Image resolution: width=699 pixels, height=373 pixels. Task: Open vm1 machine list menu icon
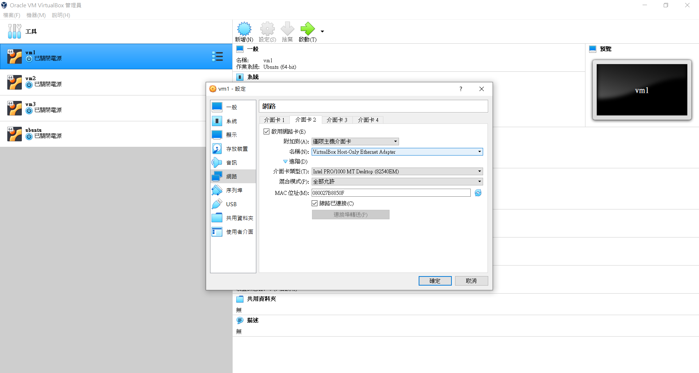tap(217, 56)
